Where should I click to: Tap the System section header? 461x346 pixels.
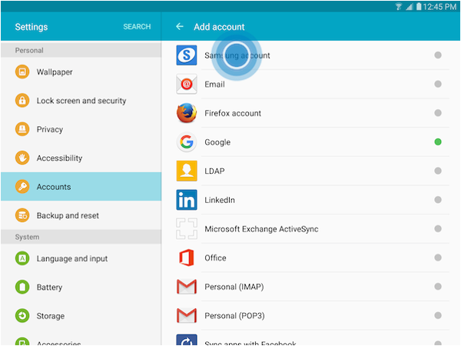81,237
